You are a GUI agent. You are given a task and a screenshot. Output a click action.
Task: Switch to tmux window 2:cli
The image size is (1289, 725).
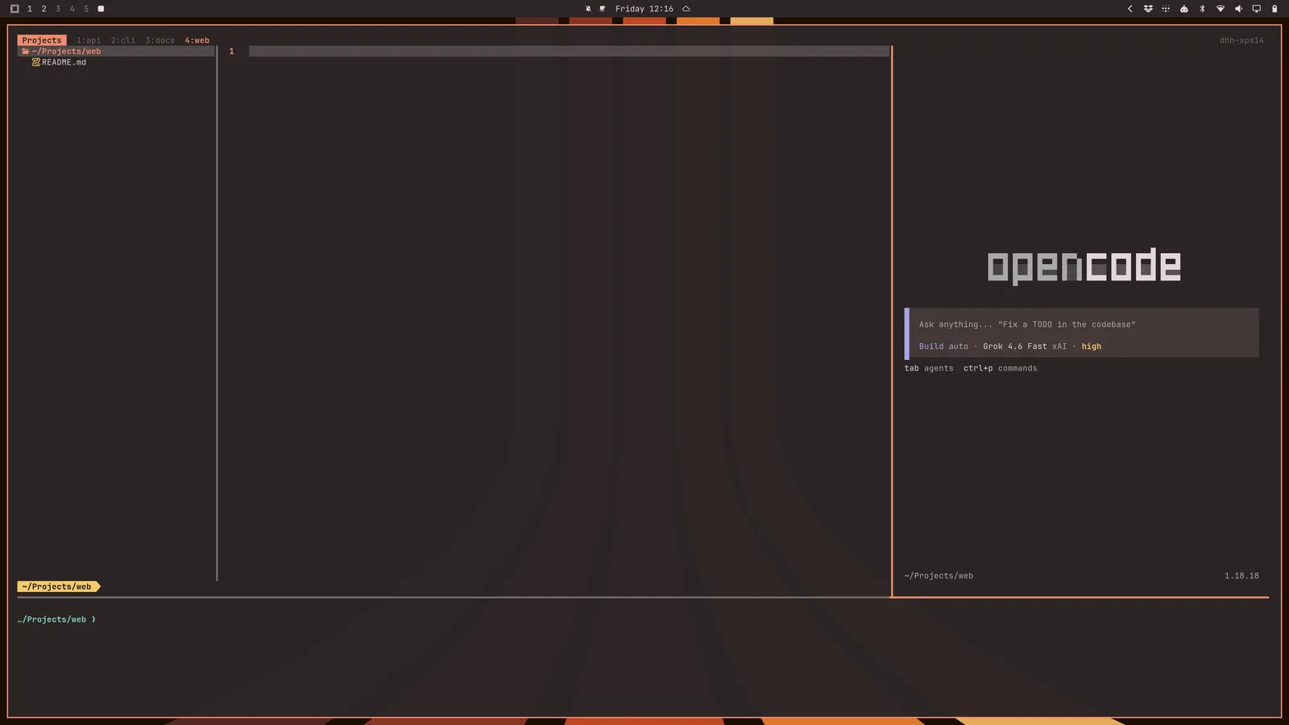pos(123,40)
